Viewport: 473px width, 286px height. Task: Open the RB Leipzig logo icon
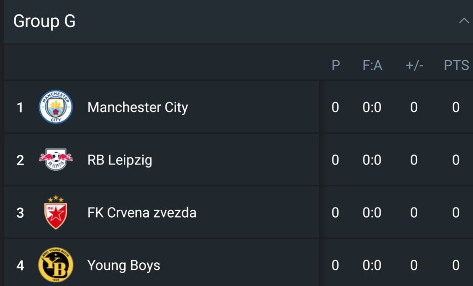pyautogui.click(x=56, y=159)
